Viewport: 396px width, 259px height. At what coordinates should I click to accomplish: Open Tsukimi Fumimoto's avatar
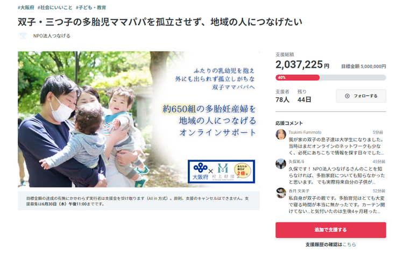(280, 134)
